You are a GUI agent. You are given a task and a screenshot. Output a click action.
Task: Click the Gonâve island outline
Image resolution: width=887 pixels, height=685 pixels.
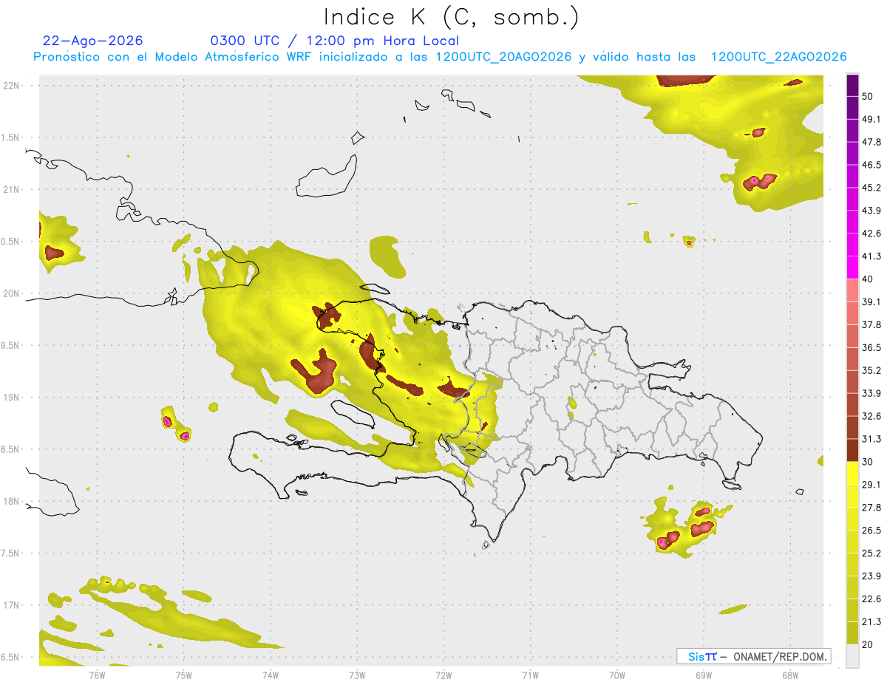[x=352, y=414]
